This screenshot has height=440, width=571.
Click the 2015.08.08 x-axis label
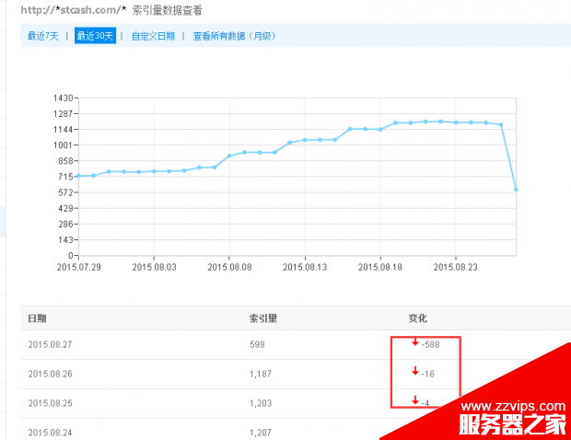(229, 267)
